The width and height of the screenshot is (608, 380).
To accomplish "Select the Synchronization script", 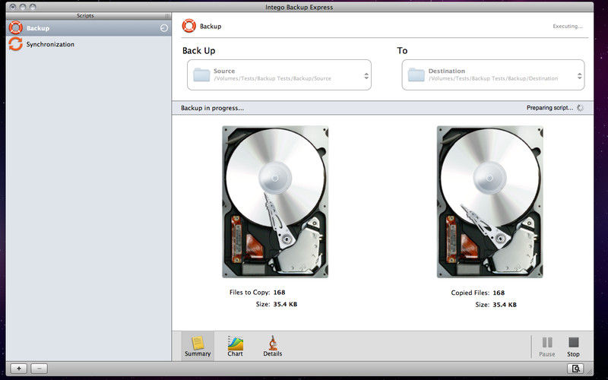I will (x=88, y=44).
